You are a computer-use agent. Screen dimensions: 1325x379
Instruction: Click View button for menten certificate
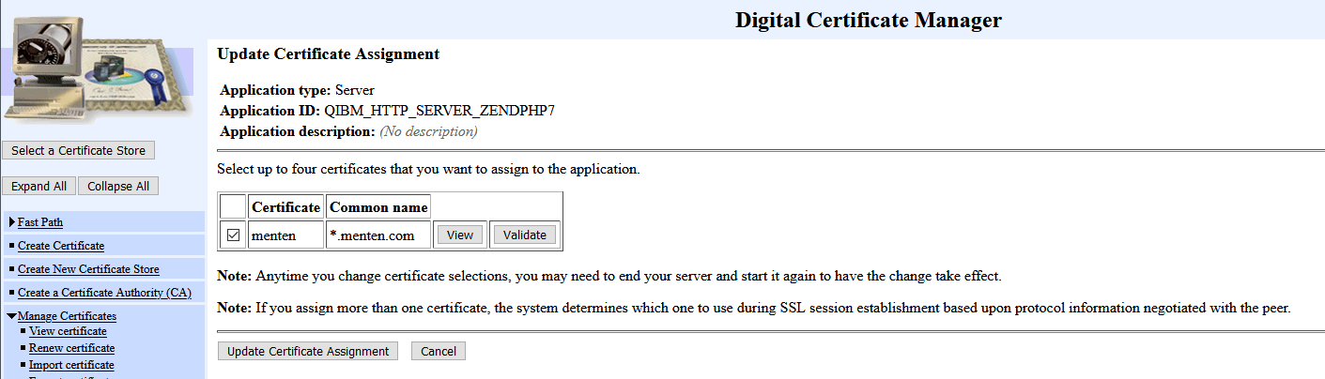459,235
